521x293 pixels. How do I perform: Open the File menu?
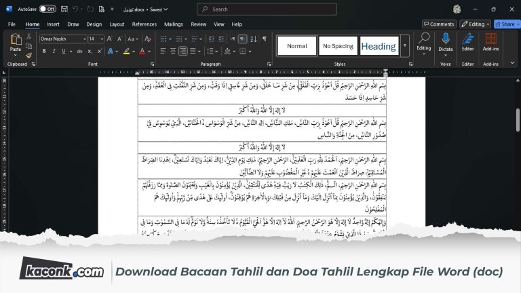coord(12,24)
